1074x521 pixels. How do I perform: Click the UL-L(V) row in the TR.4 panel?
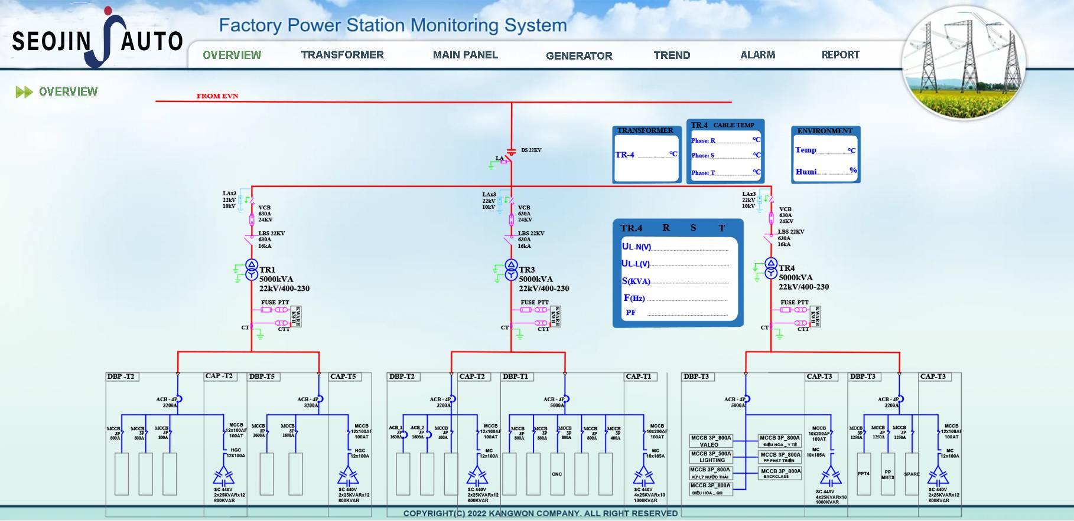click(x=675, y=264)
